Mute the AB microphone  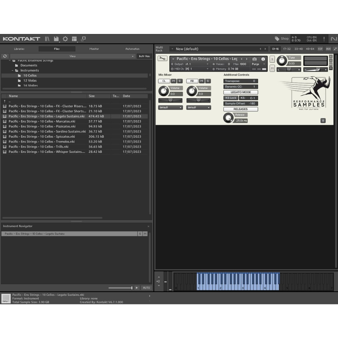click(202, 81)
